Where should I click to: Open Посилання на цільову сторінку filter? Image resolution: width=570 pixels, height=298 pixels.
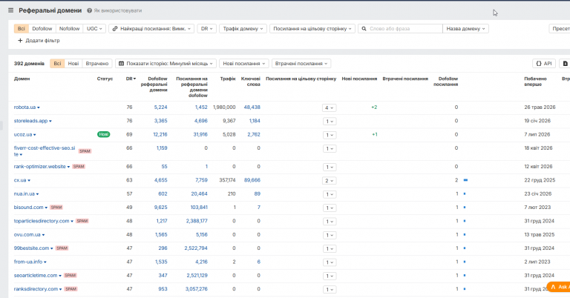click(312, 29)
